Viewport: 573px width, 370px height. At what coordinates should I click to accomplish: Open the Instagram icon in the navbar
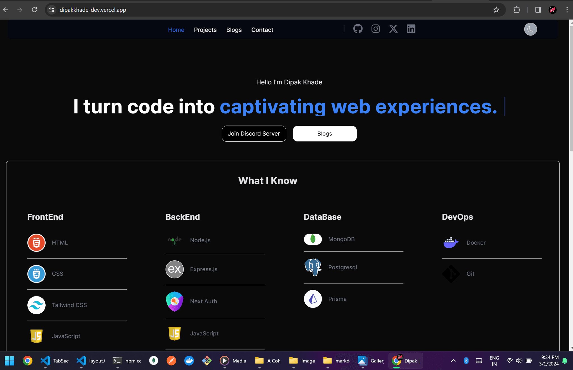[375, 29]
